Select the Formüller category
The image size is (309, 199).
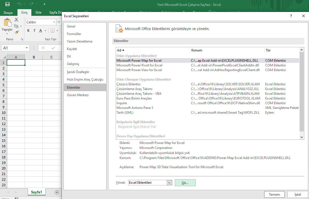(85, 34)
